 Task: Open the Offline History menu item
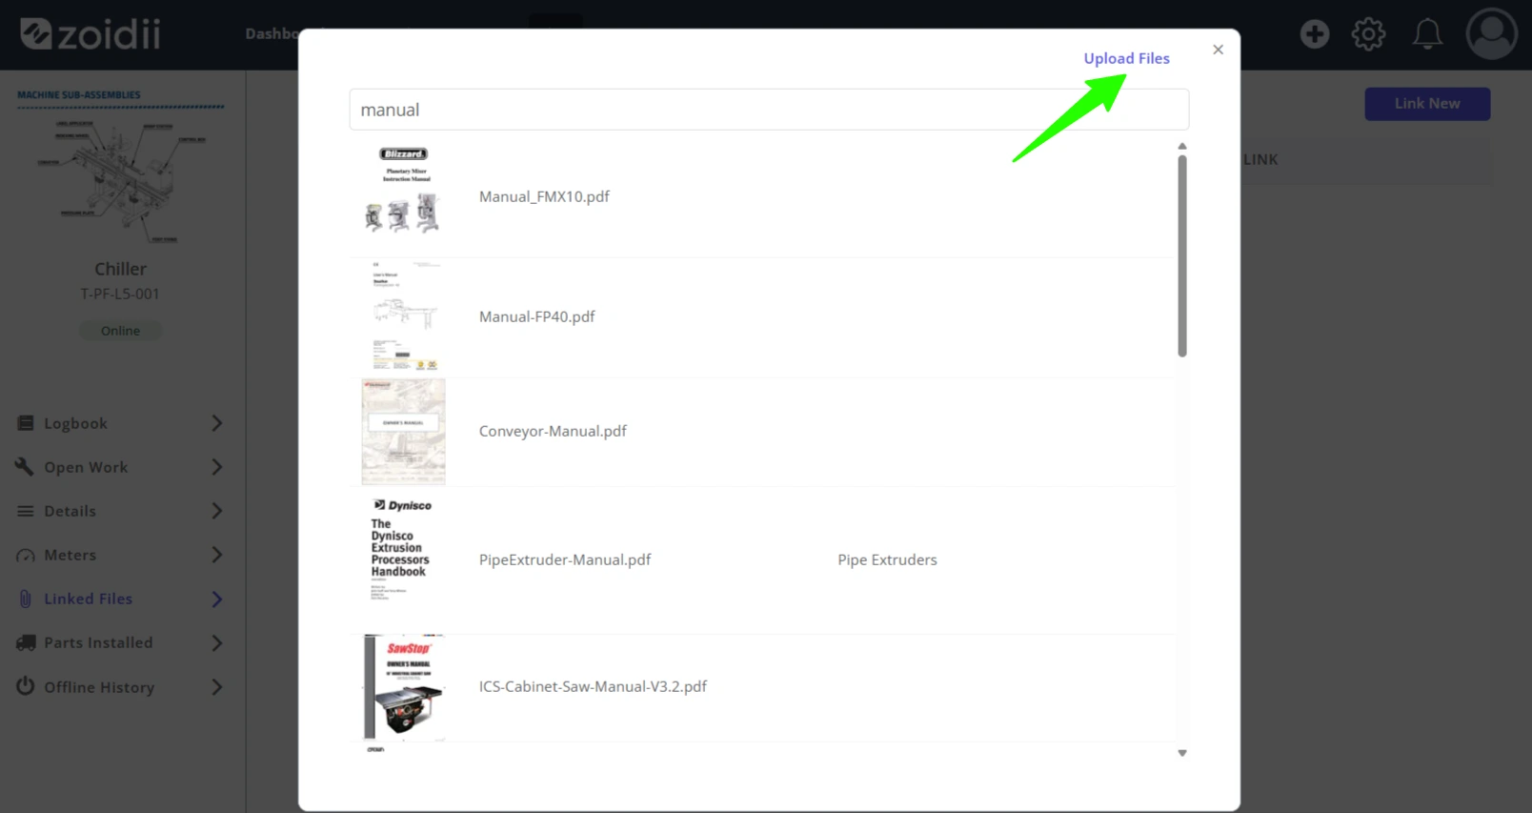pos(120,687)
